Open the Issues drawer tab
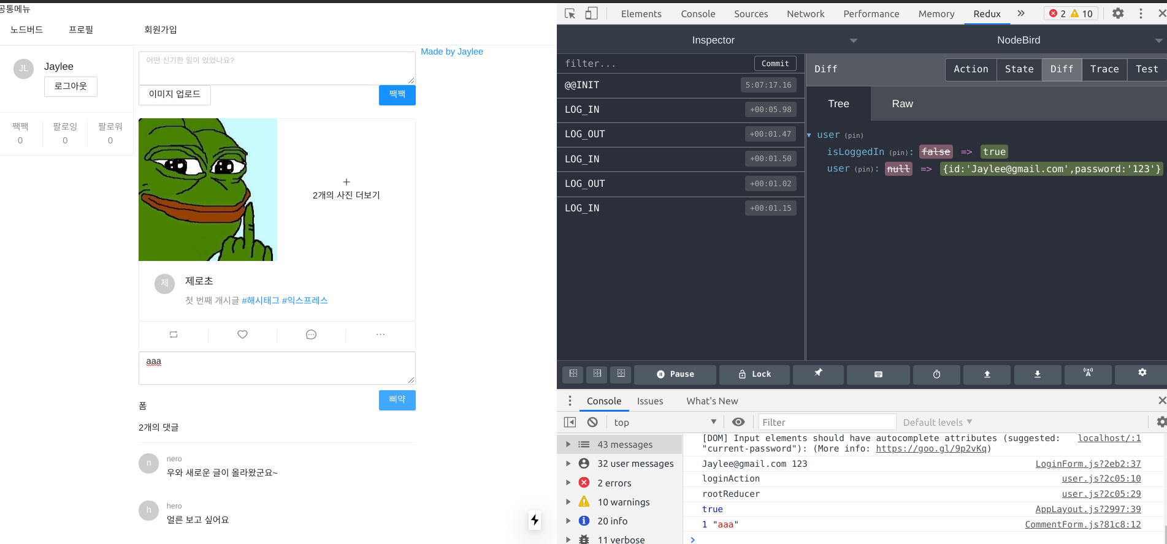 click(x=650, y=401)
